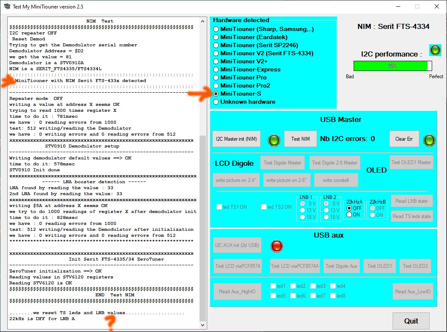Viewport: 447px width, 332px height.
Task: Check the led4 checkbox
Action: (333, 286)
